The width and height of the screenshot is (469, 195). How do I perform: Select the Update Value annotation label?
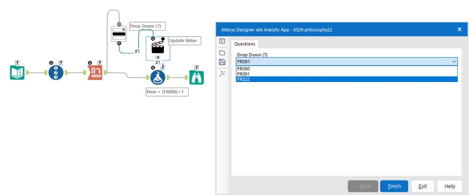pos(183,41)
